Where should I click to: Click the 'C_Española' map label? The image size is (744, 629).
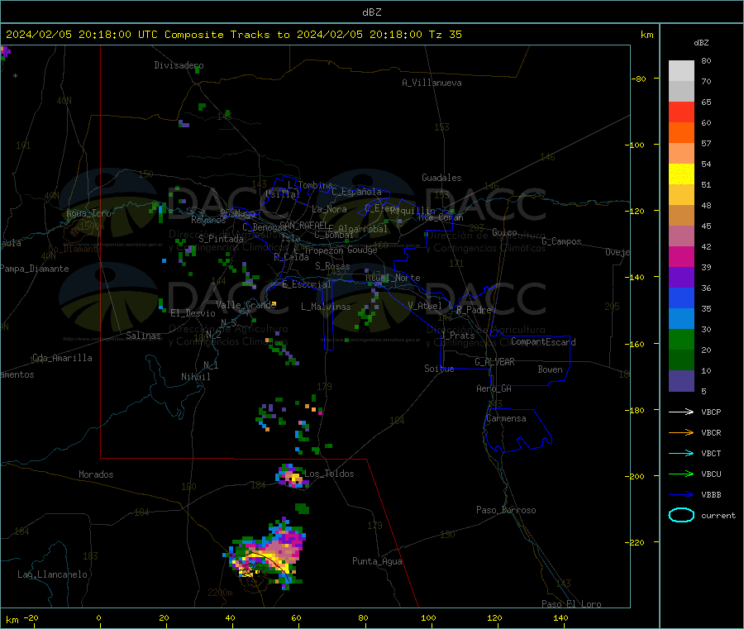tap(357, 192)
